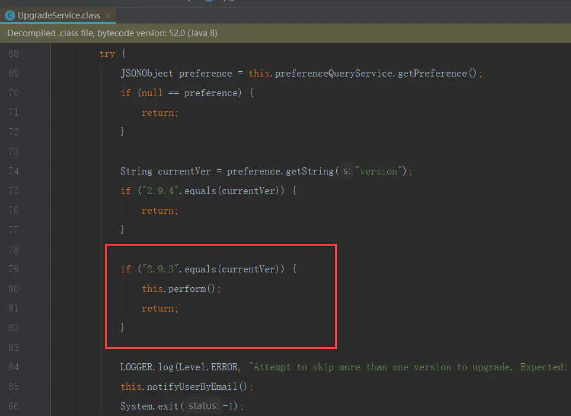The height and width of the screenshot is (416, 571).
Task: Click line number 79 in gutter
Action: pos(13,269)
